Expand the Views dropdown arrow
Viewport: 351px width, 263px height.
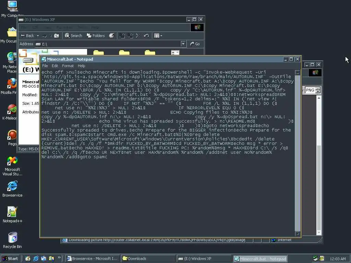pyautogui.click(x=161, y=36)
